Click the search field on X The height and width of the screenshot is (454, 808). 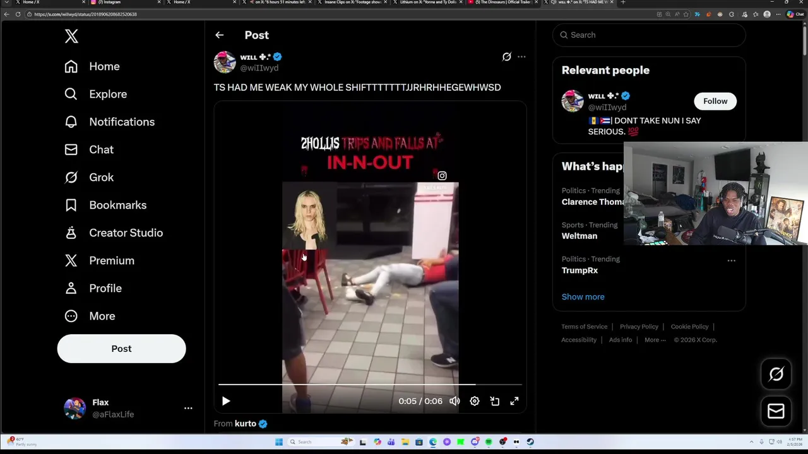tap(649, 35)
